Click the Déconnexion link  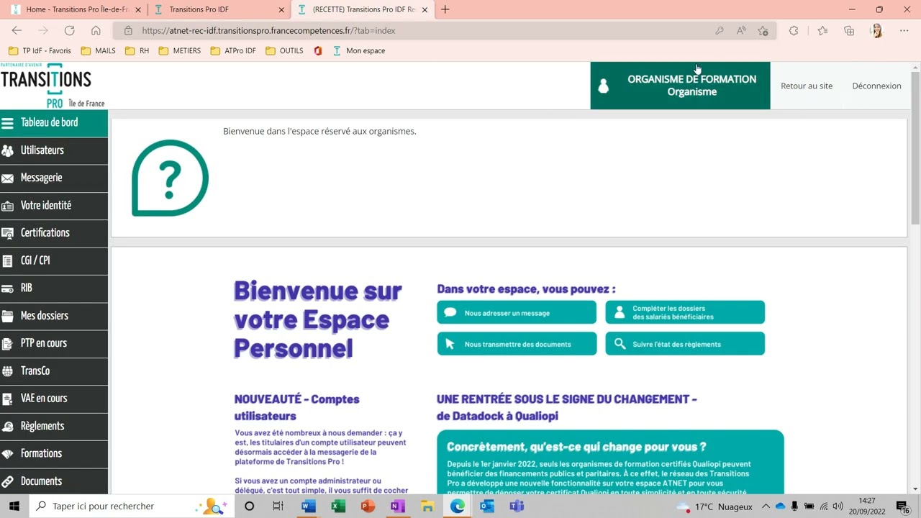(x=876, y=86)
